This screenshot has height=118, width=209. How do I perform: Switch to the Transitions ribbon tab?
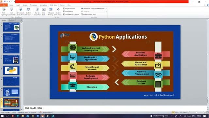click(34, 5)
